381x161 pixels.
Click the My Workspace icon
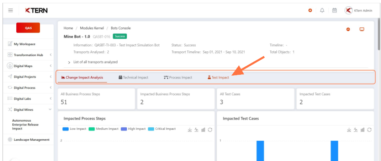pos(10,44)
